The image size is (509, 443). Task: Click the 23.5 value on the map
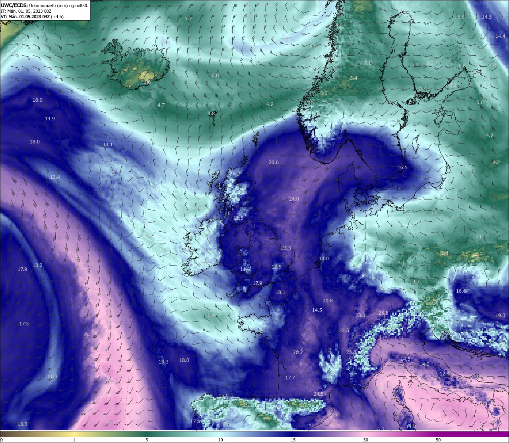pyautogui.click(x=383, y=313)
